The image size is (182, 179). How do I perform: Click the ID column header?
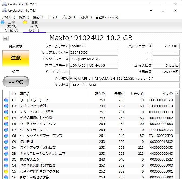click(14, 94)
